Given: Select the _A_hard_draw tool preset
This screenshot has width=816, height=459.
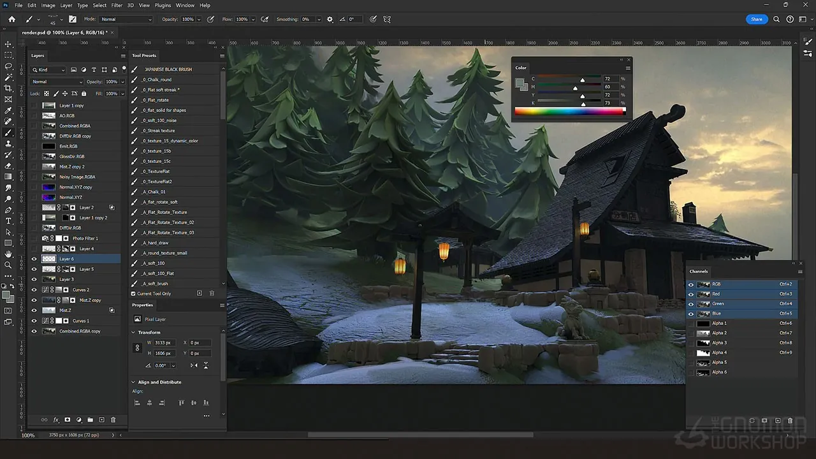Looking at the screenshot, I should point(156,243).
